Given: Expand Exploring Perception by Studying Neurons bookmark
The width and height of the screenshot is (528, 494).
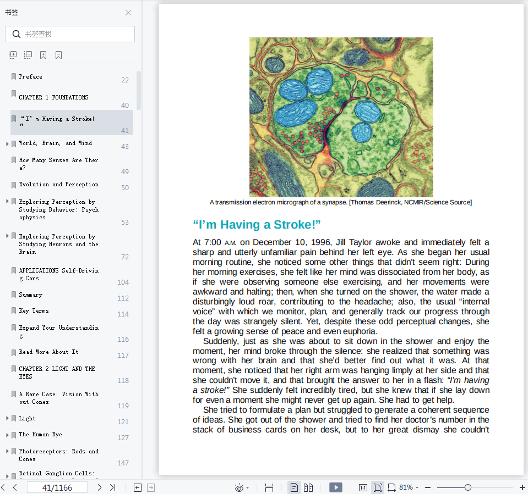Looking at the screenshot, I should (7, 236).
